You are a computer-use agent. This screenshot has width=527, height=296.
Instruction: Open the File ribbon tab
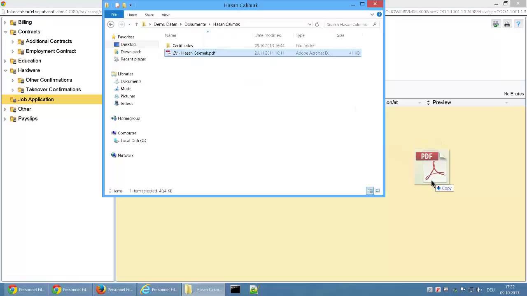click(114, 15)
